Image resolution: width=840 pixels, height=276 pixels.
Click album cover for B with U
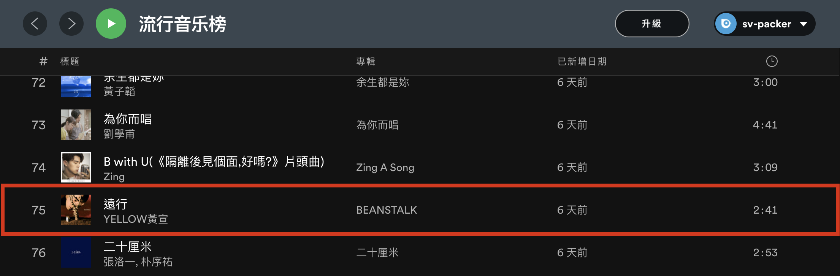76,167
